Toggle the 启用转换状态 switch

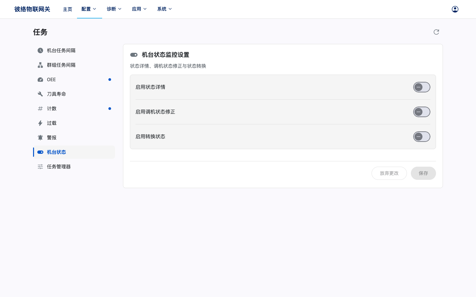[422, 137]
